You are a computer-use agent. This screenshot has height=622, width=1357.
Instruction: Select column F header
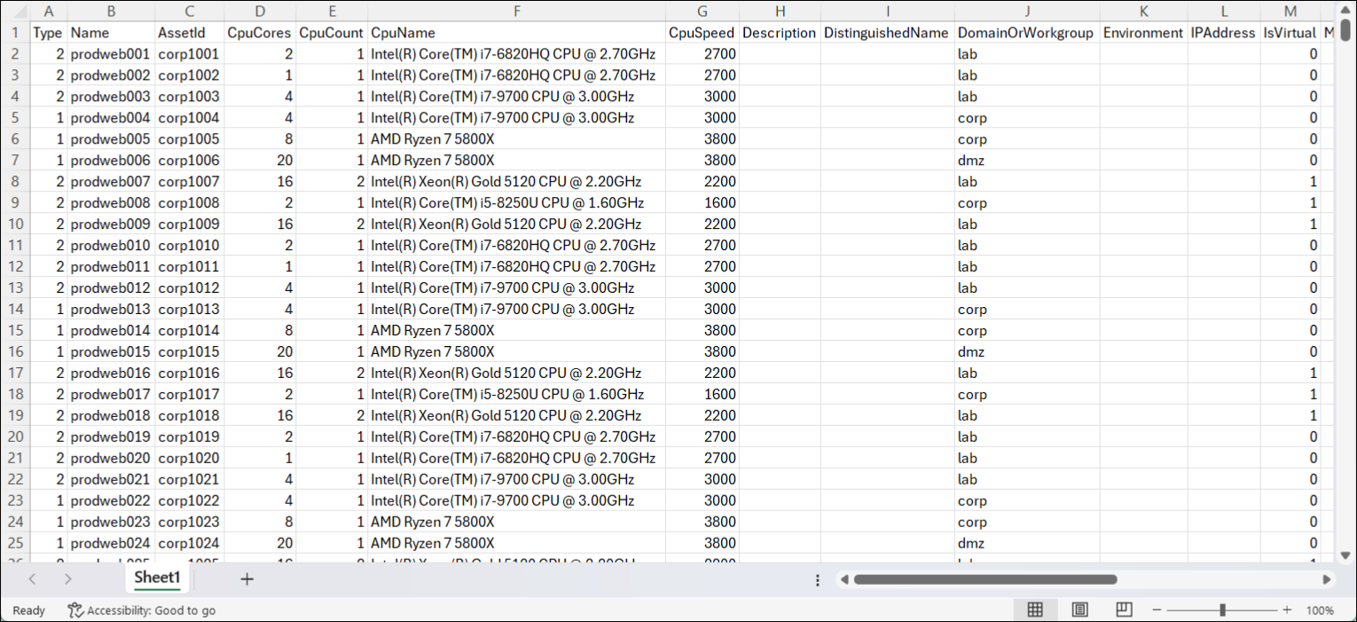point(516,11)
